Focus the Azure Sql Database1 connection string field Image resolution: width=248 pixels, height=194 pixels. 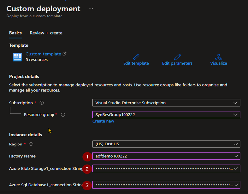click(166, 185)
